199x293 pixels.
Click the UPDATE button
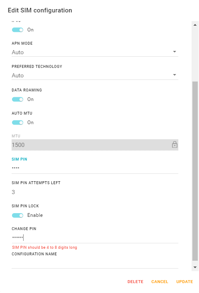[185, 281]
